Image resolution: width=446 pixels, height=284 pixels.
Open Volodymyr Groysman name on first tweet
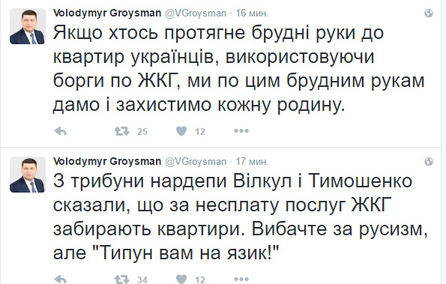tap(107, 13)
